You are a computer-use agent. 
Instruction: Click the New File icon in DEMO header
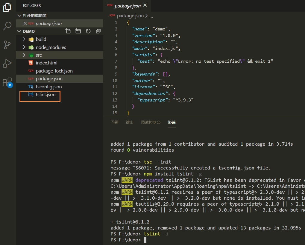click(x=68, y=31)
